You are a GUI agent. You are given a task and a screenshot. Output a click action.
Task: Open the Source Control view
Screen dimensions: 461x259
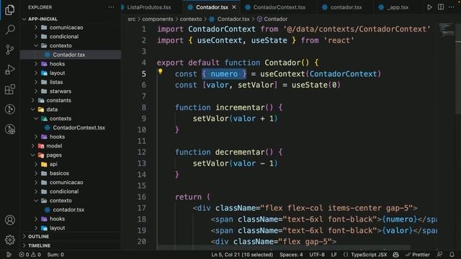point(9,50)
